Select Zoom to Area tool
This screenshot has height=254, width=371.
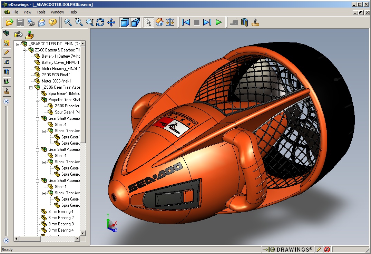click(x=79, y=22)
